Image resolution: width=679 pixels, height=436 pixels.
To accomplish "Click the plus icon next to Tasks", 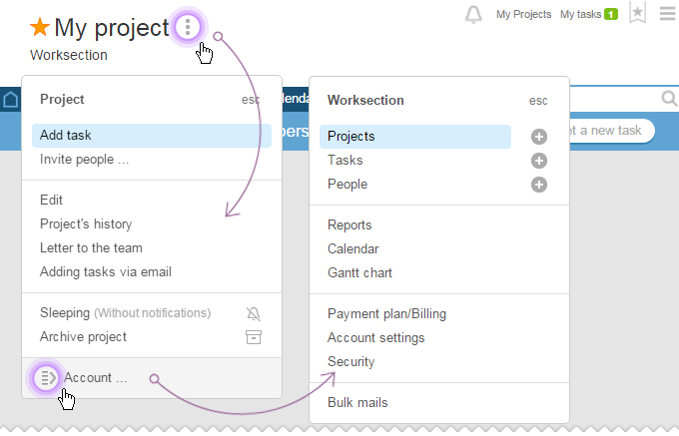I will 538,161.
